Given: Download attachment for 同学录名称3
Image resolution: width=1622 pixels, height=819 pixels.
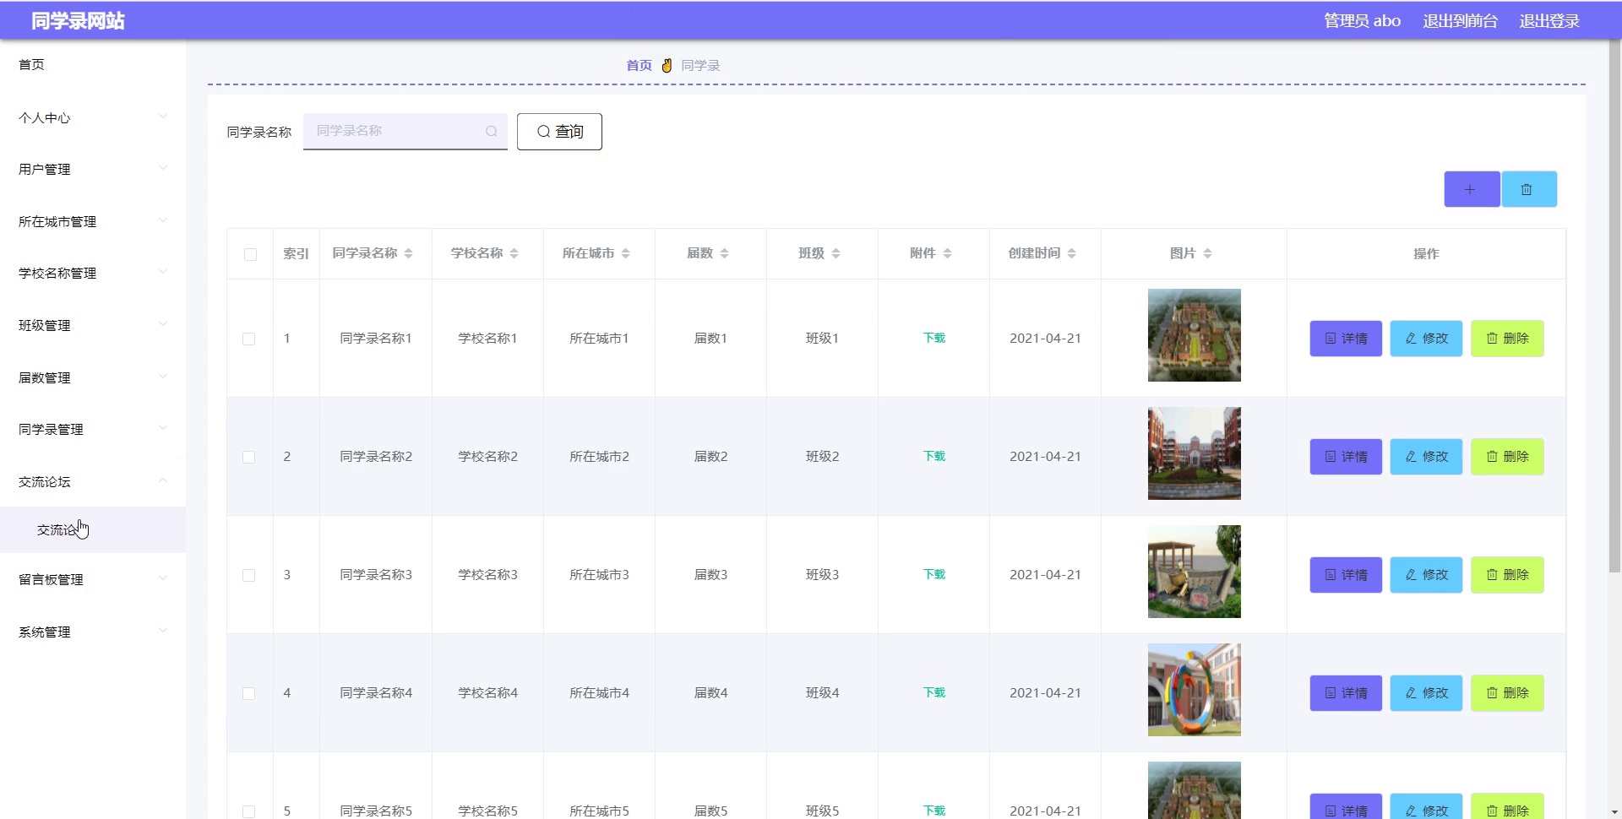Looking at the screenshot, I should pyautogui.click(x=934, y=574).
